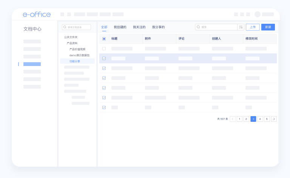Click the 上传 upload button

coord(253,27)
